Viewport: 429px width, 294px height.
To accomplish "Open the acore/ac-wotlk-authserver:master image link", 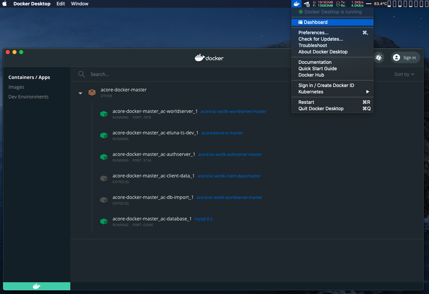I will [x=230, y=155].
